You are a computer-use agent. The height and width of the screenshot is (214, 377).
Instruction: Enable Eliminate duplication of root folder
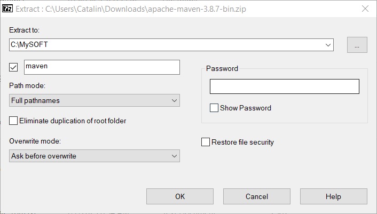point(13,121)
